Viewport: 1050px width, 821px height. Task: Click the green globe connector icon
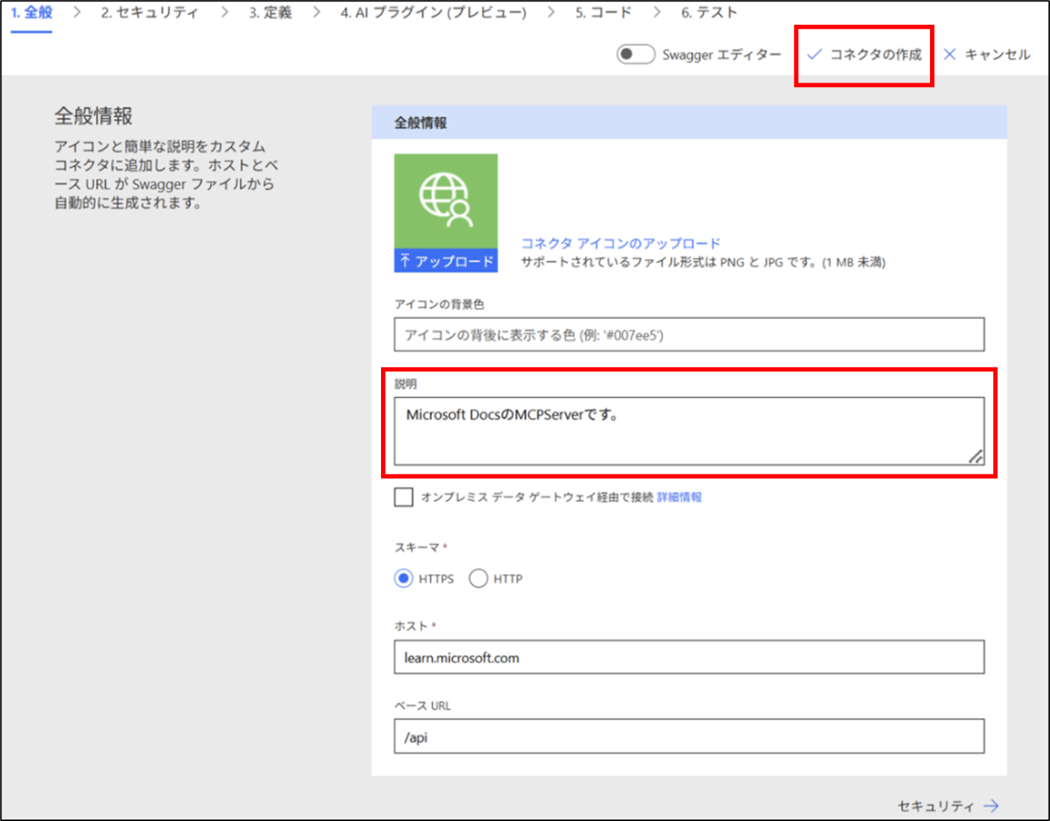coord(446,200)
